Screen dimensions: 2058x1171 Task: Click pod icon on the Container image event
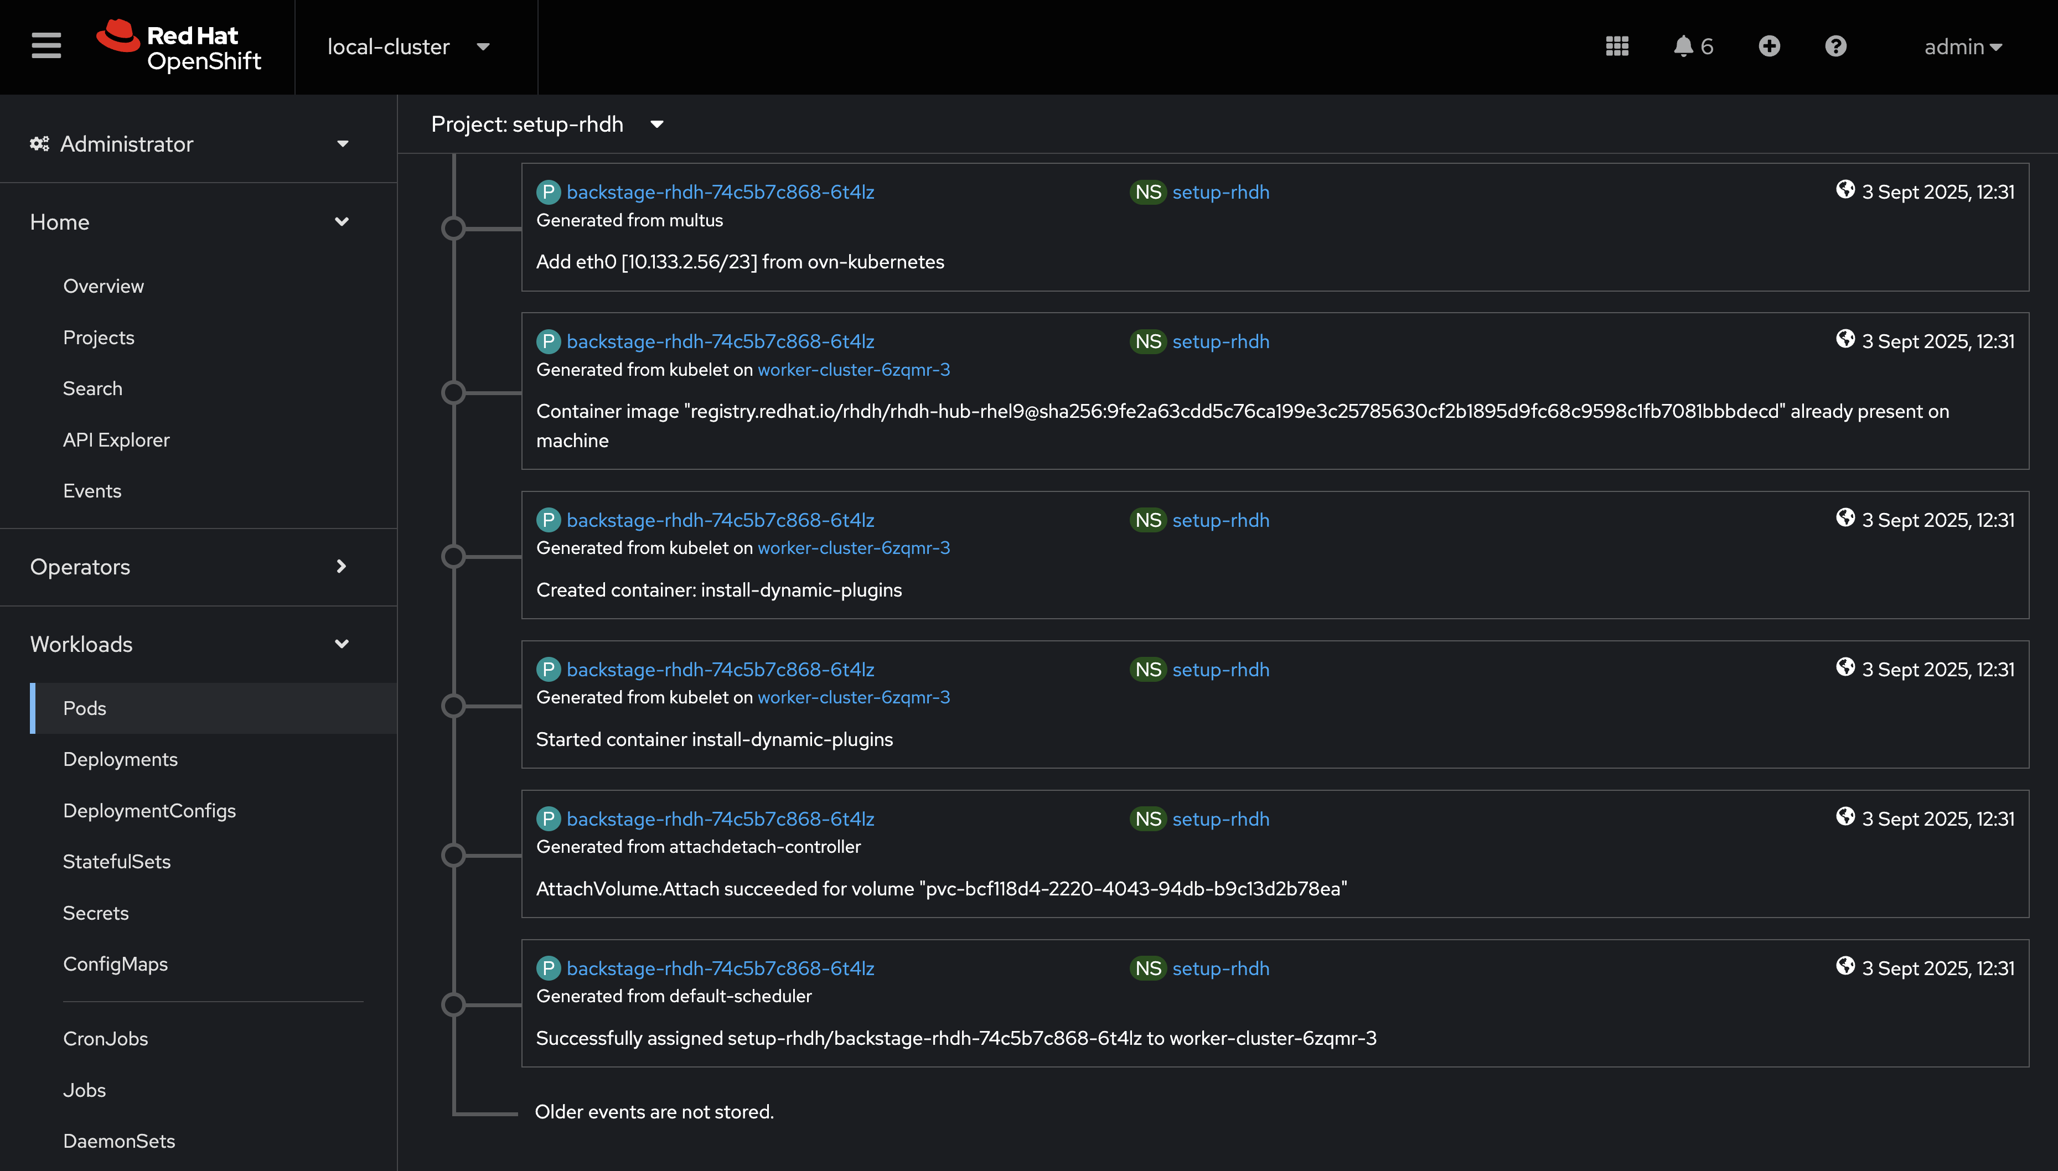click(x=549, y=342)
